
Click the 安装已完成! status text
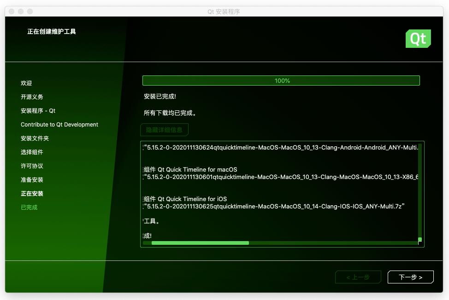click(x=160, y=96)
